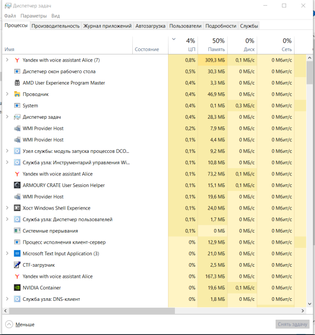Click the Диспетчер окон рабочего стола icon

[17, 71]
